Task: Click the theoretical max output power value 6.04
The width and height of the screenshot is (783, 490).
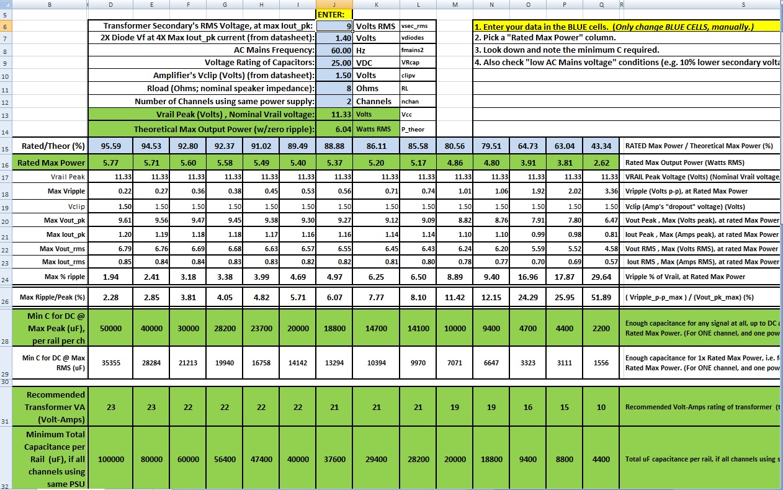Action: (334, 129)
